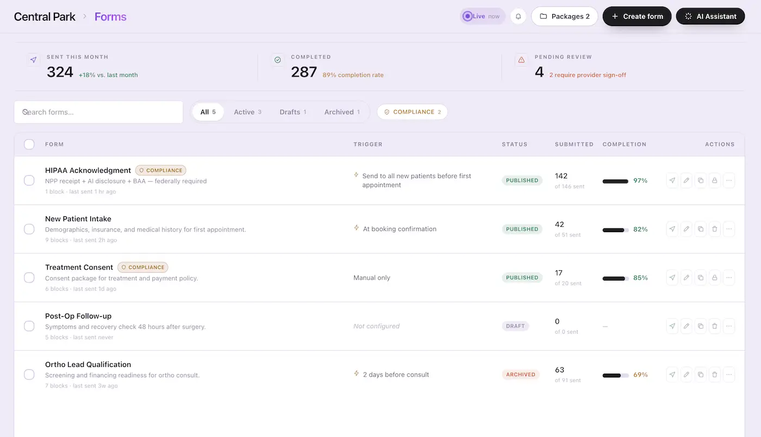761x437 pixels.
Task: Select the HIPAA Acknowledgment row checkbox
Action: pyautogui.click(x=29, y=180)
